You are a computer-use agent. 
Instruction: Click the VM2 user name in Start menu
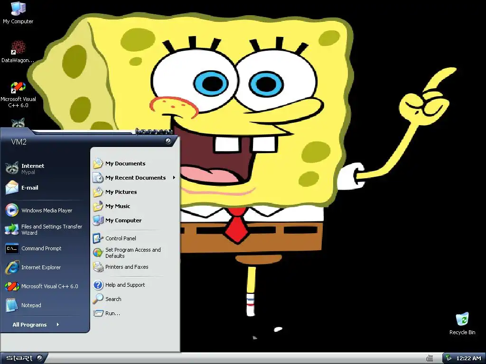tap(19, 142)
